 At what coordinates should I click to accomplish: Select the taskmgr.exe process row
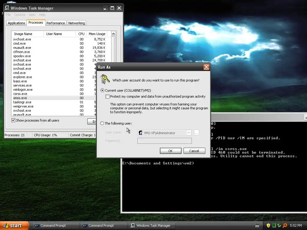pyautogui.click(x=54, y=102)
